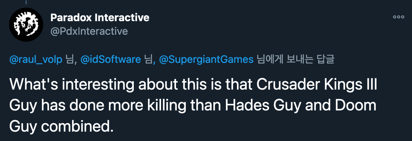Viewport: 412px width, 141px height.
Task: Visit the @idSoftware mention link
Action: coord(110,60)
